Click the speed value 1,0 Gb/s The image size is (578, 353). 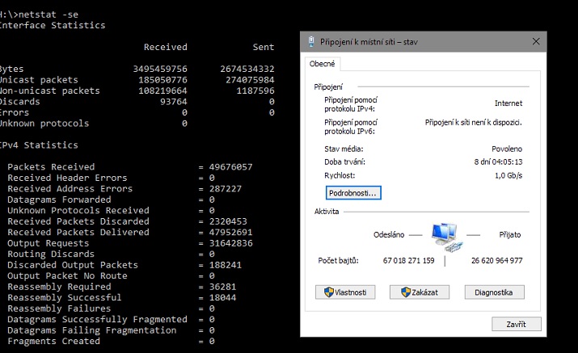pos(508,175)
